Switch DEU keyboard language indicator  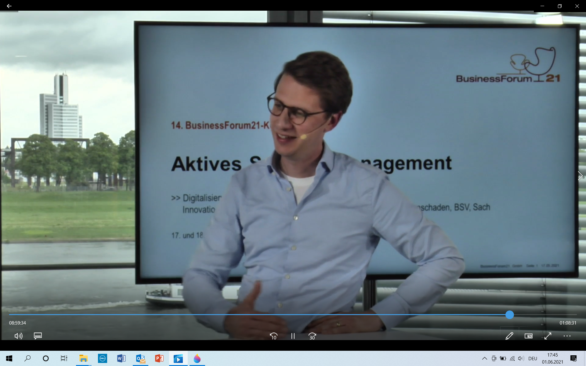click(533, 358)
